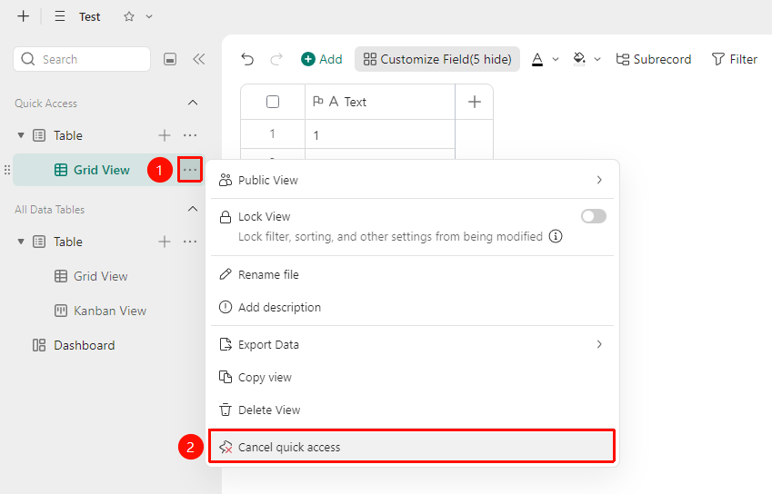Collapse sidebar with double-chevron icon
Viewport: 772px width, 494px height.
coord(199,59)
